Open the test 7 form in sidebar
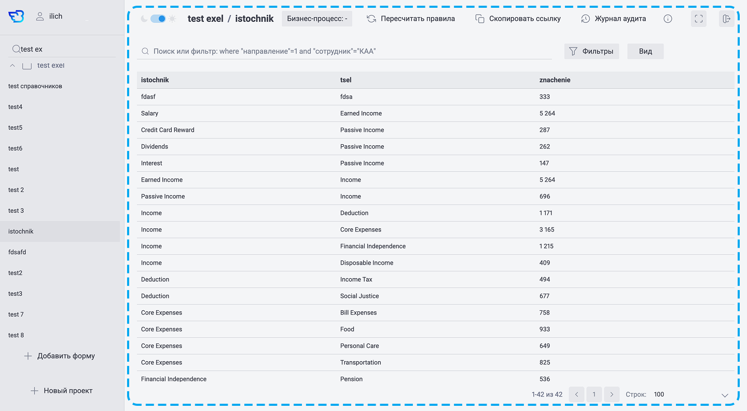The width and height of the screenshot is (747, 411). pyautogui.click(x=16, y=314)
